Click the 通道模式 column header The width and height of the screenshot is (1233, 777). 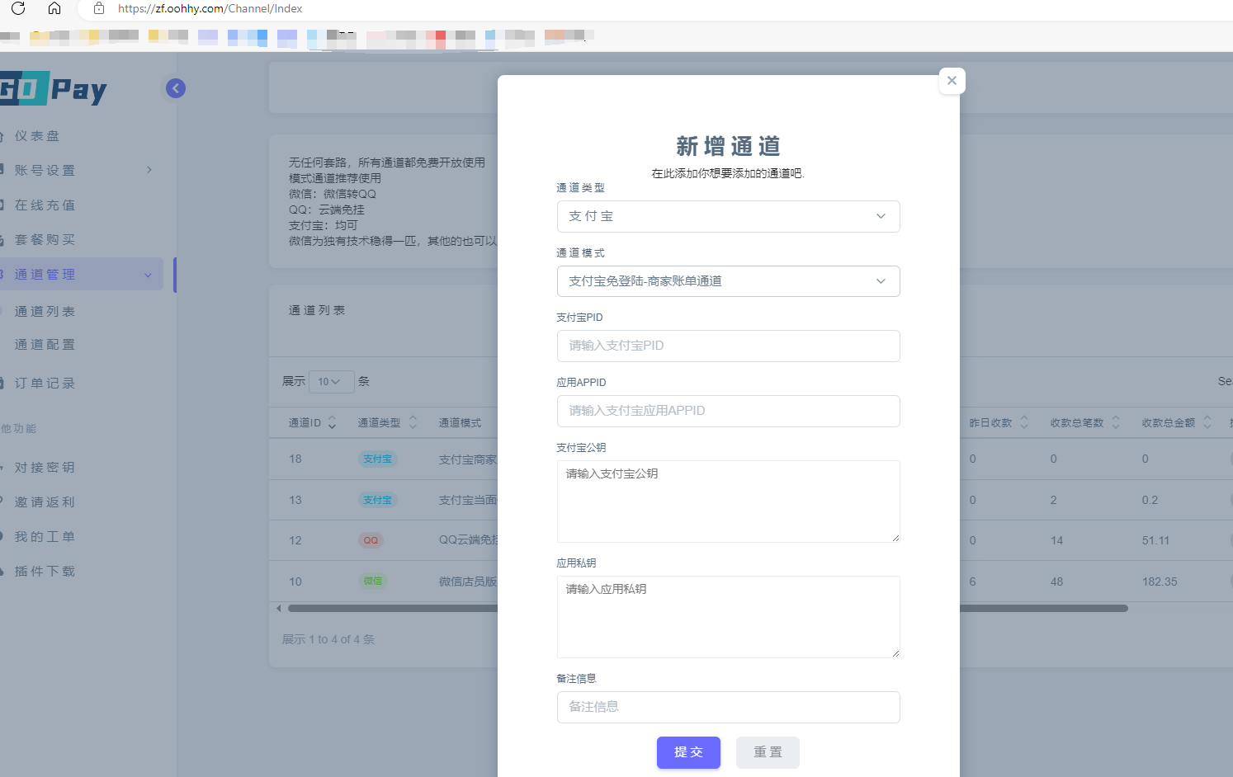pyautogui.click(x=460, y=422)
